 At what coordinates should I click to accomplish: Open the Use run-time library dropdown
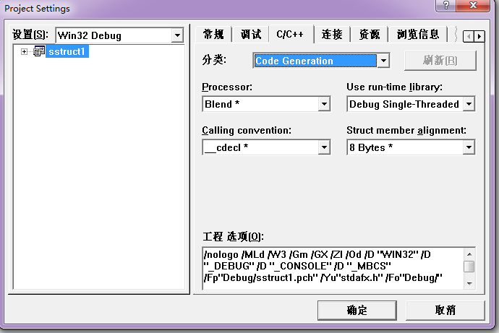click(468, 104)
